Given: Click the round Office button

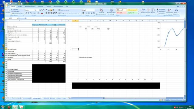Looking at the screenshot, I should [7, 5].
